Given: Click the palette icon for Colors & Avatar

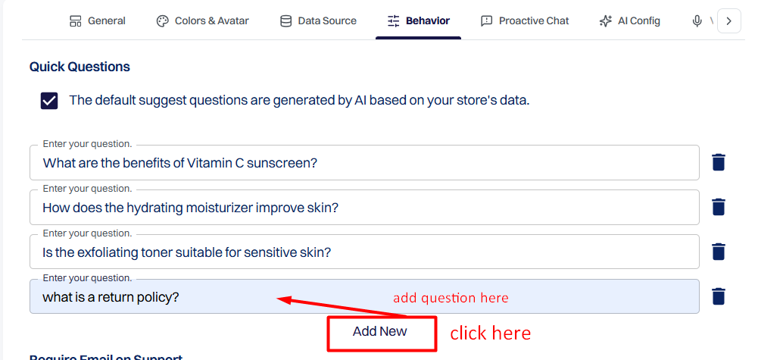Looking at the screenshot, I should [x=162, y=20].
